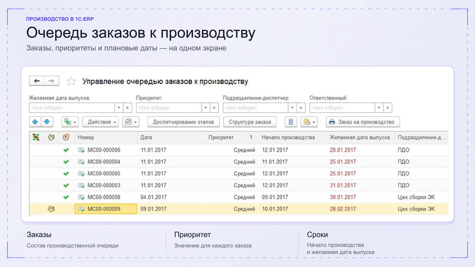Click the queue arrow icon in the МС00-000009 row
The height and width of the screenshot is (267, 475).
coord(51,209)
